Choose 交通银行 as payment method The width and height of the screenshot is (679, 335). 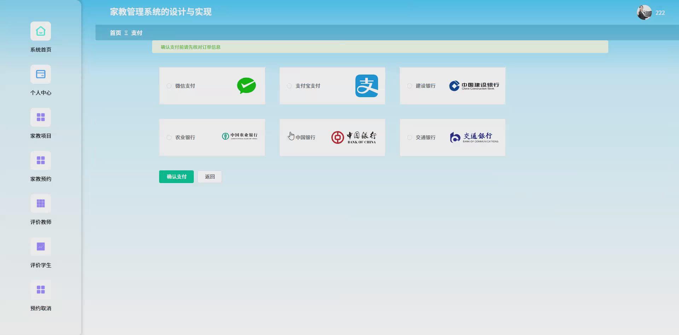[x=410, y=137]
